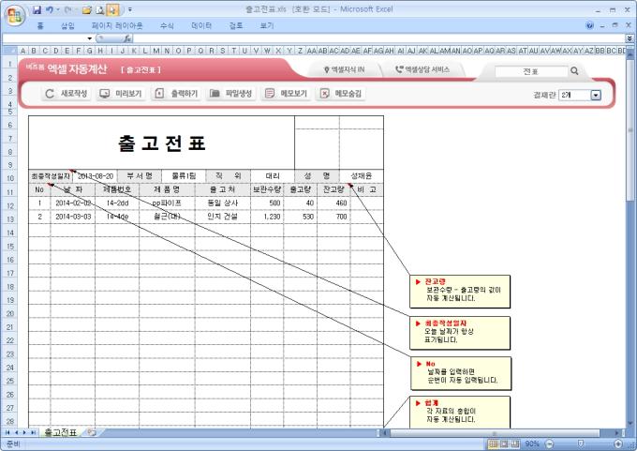Insert a new worksheet tab icon
The image size is (637, 451).
92,432
